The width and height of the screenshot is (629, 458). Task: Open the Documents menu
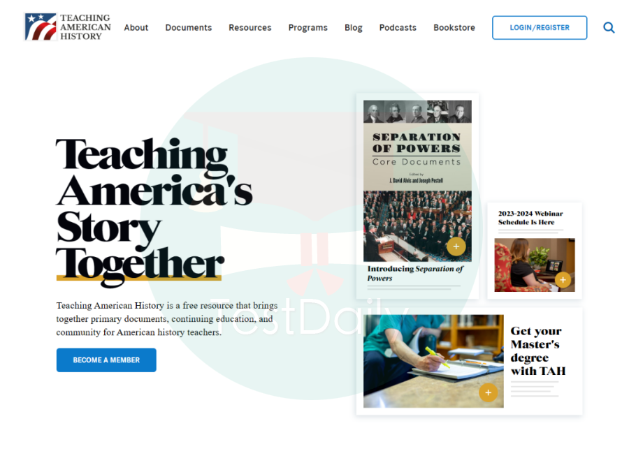[x=189, y=28]
